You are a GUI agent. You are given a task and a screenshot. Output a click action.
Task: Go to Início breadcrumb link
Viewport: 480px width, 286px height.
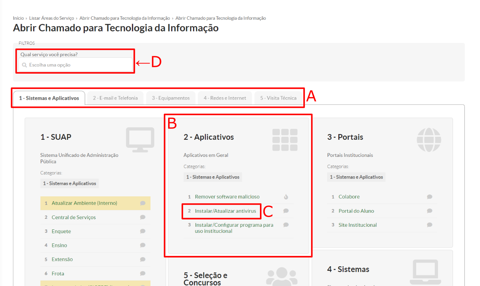18,18
